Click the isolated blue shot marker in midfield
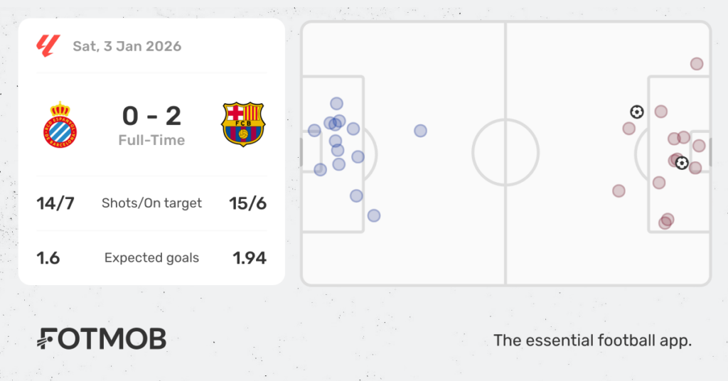This screenshot has height=381, width=728. coord(420,131)
